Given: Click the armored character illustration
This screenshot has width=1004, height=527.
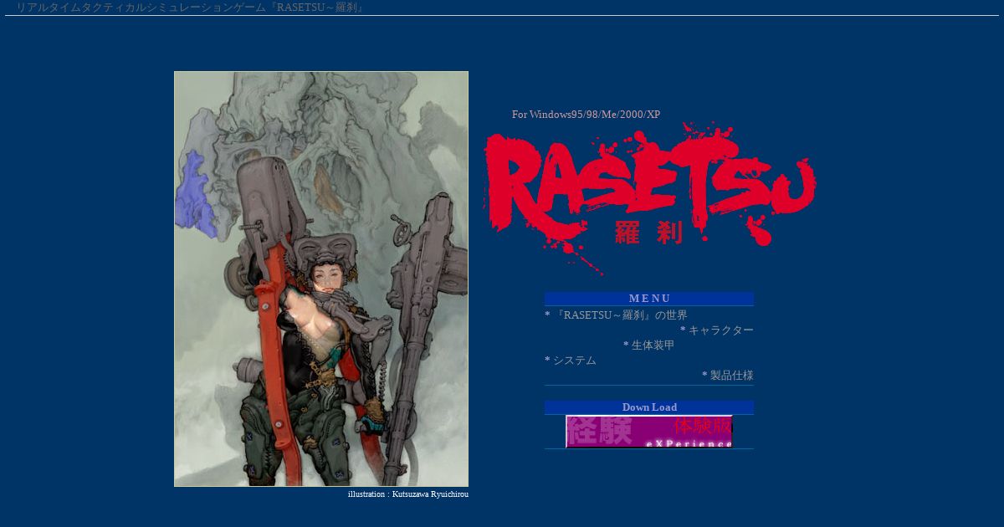Looking at the screenshot, I should pyautogui.click(x=321, y=279).
